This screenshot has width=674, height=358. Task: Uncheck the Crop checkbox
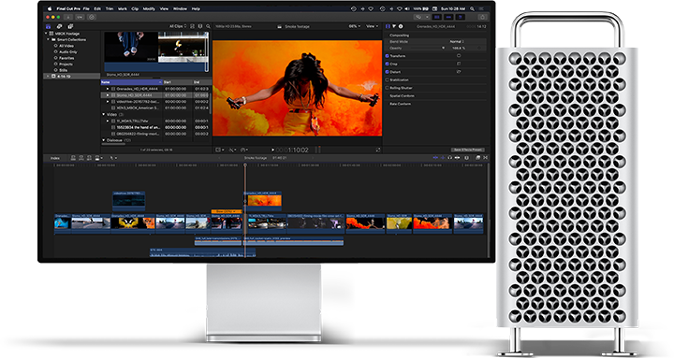(387, 64)
